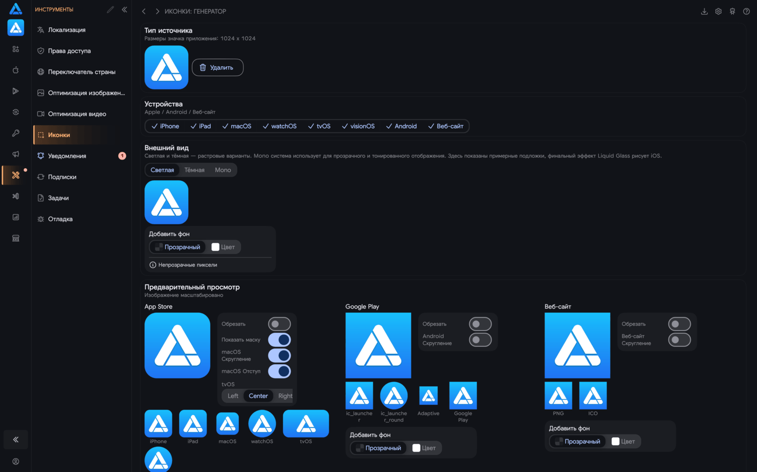Open the key icon in left rail
The width and height of the screenshot is (757, 472).
pos(16,133)
